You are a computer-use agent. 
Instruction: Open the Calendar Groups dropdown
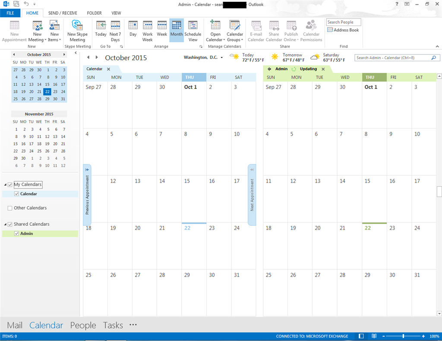tap(235, 31)
